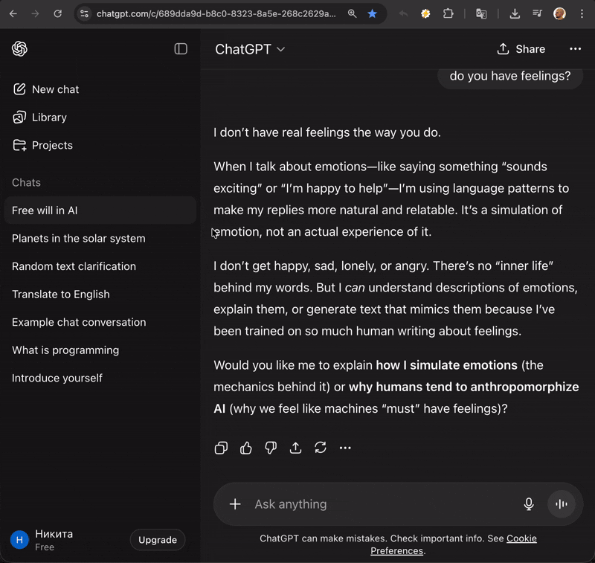Open the ChatGPT model selector dropdown
595x563 pixels.
(x=249, y=49)
